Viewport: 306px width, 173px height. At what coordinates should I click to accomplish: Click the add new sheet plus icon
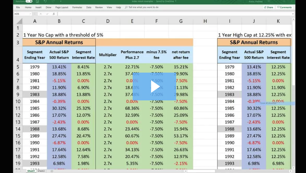click(52, 171)
